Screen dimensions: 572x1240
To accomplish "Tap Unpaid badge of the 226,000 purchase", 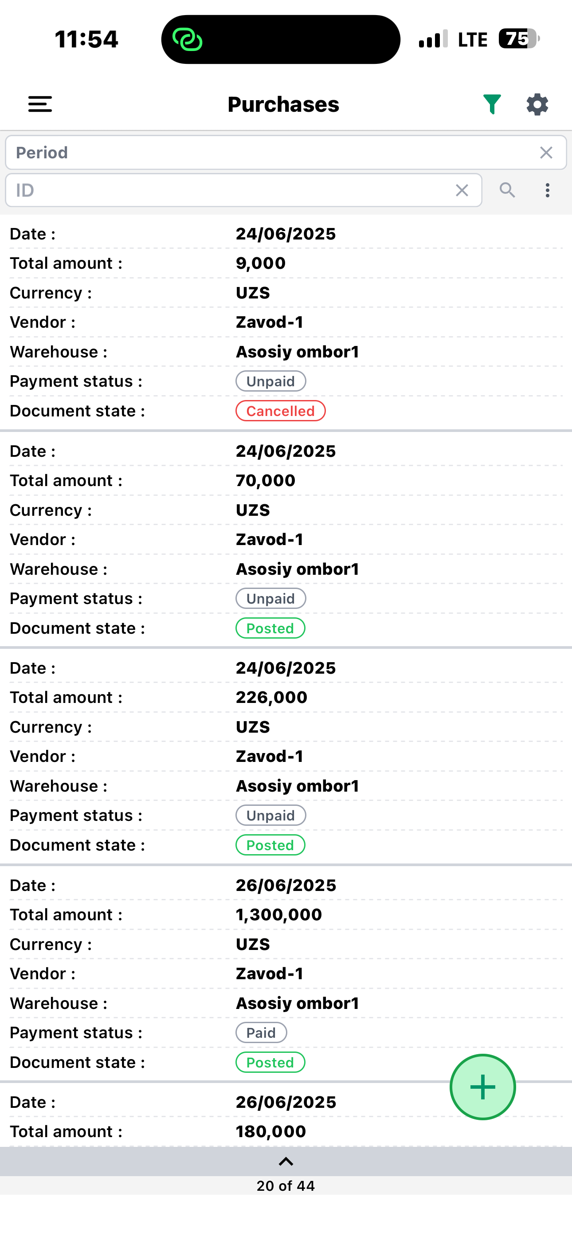I will (270, 816).
